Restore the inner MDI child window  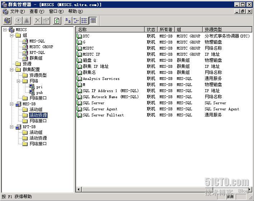pyautogui.click(x=243, y=11)
